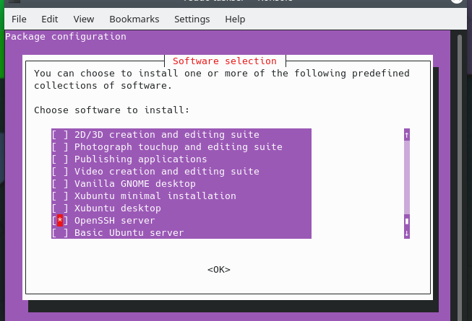
Task: Select the 'OpenSSH server' label
Action: (114, 221)
